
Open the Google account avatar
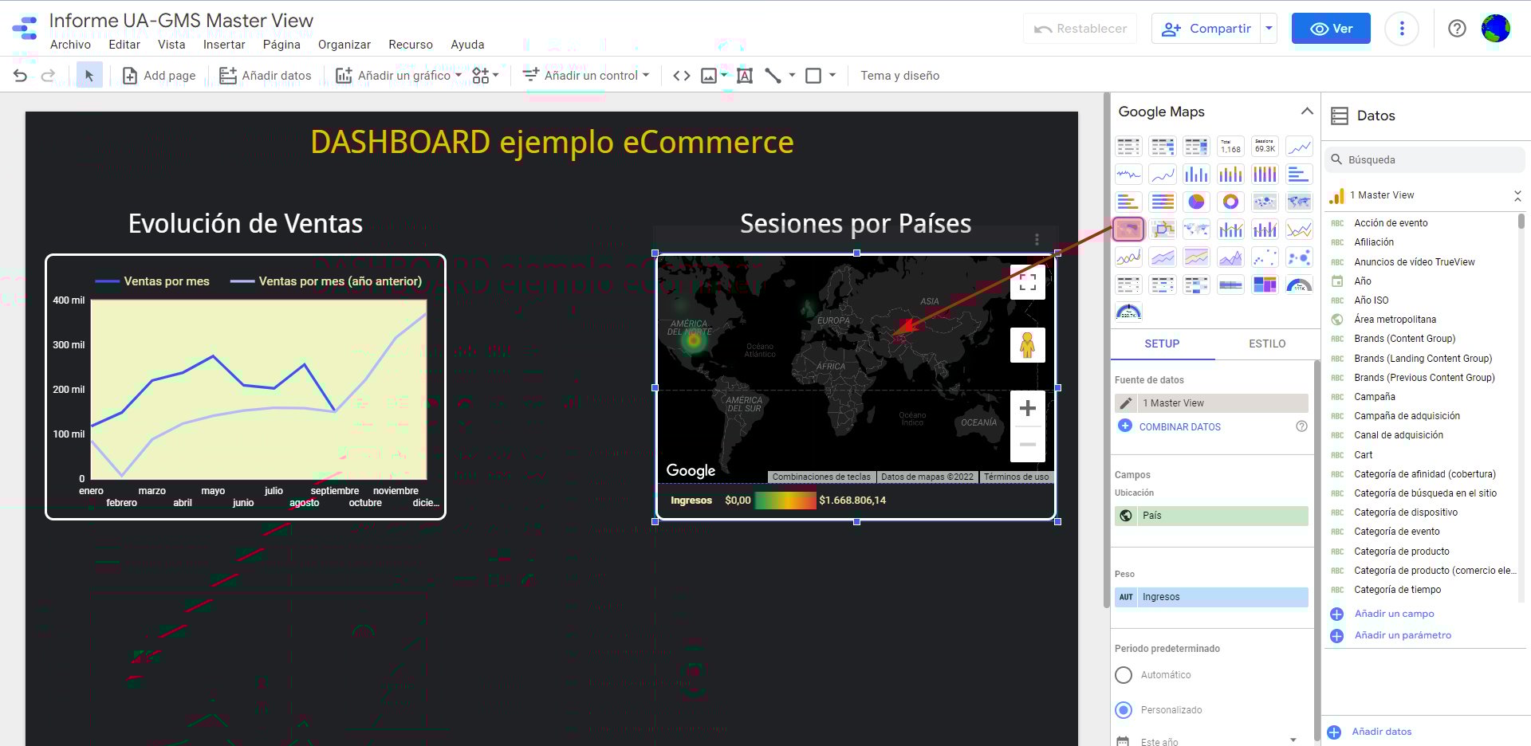(1496, 29)
